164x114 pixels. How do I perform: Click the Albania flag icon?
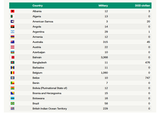[x=12, y=11]
